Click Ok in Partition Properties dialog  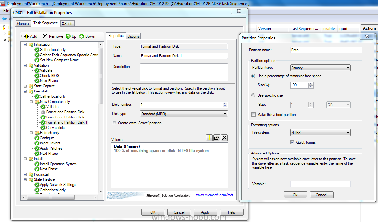pos(295,195)
